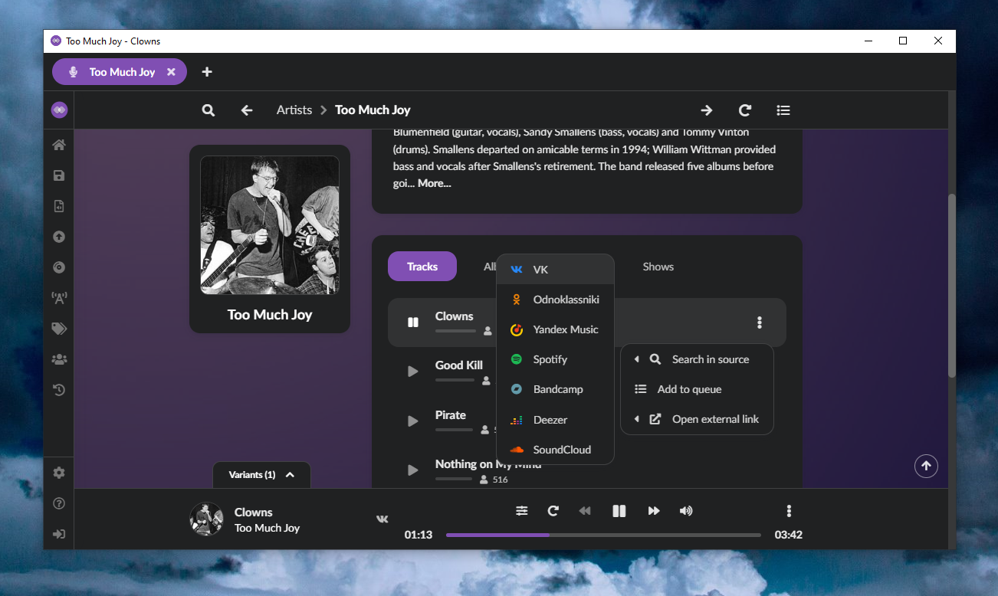
Task: Click the Too Much Joy band photo
Action: click(x=270, y=225)
